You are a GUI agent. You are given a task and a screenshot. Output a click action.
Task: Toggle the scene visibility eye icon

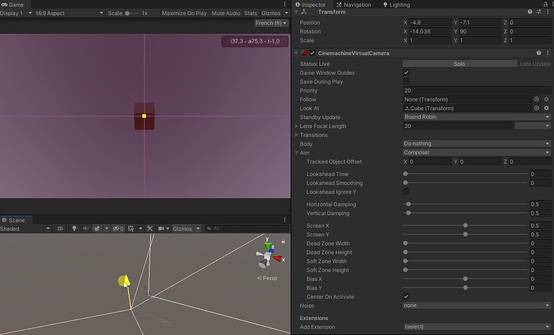[116, 228]
